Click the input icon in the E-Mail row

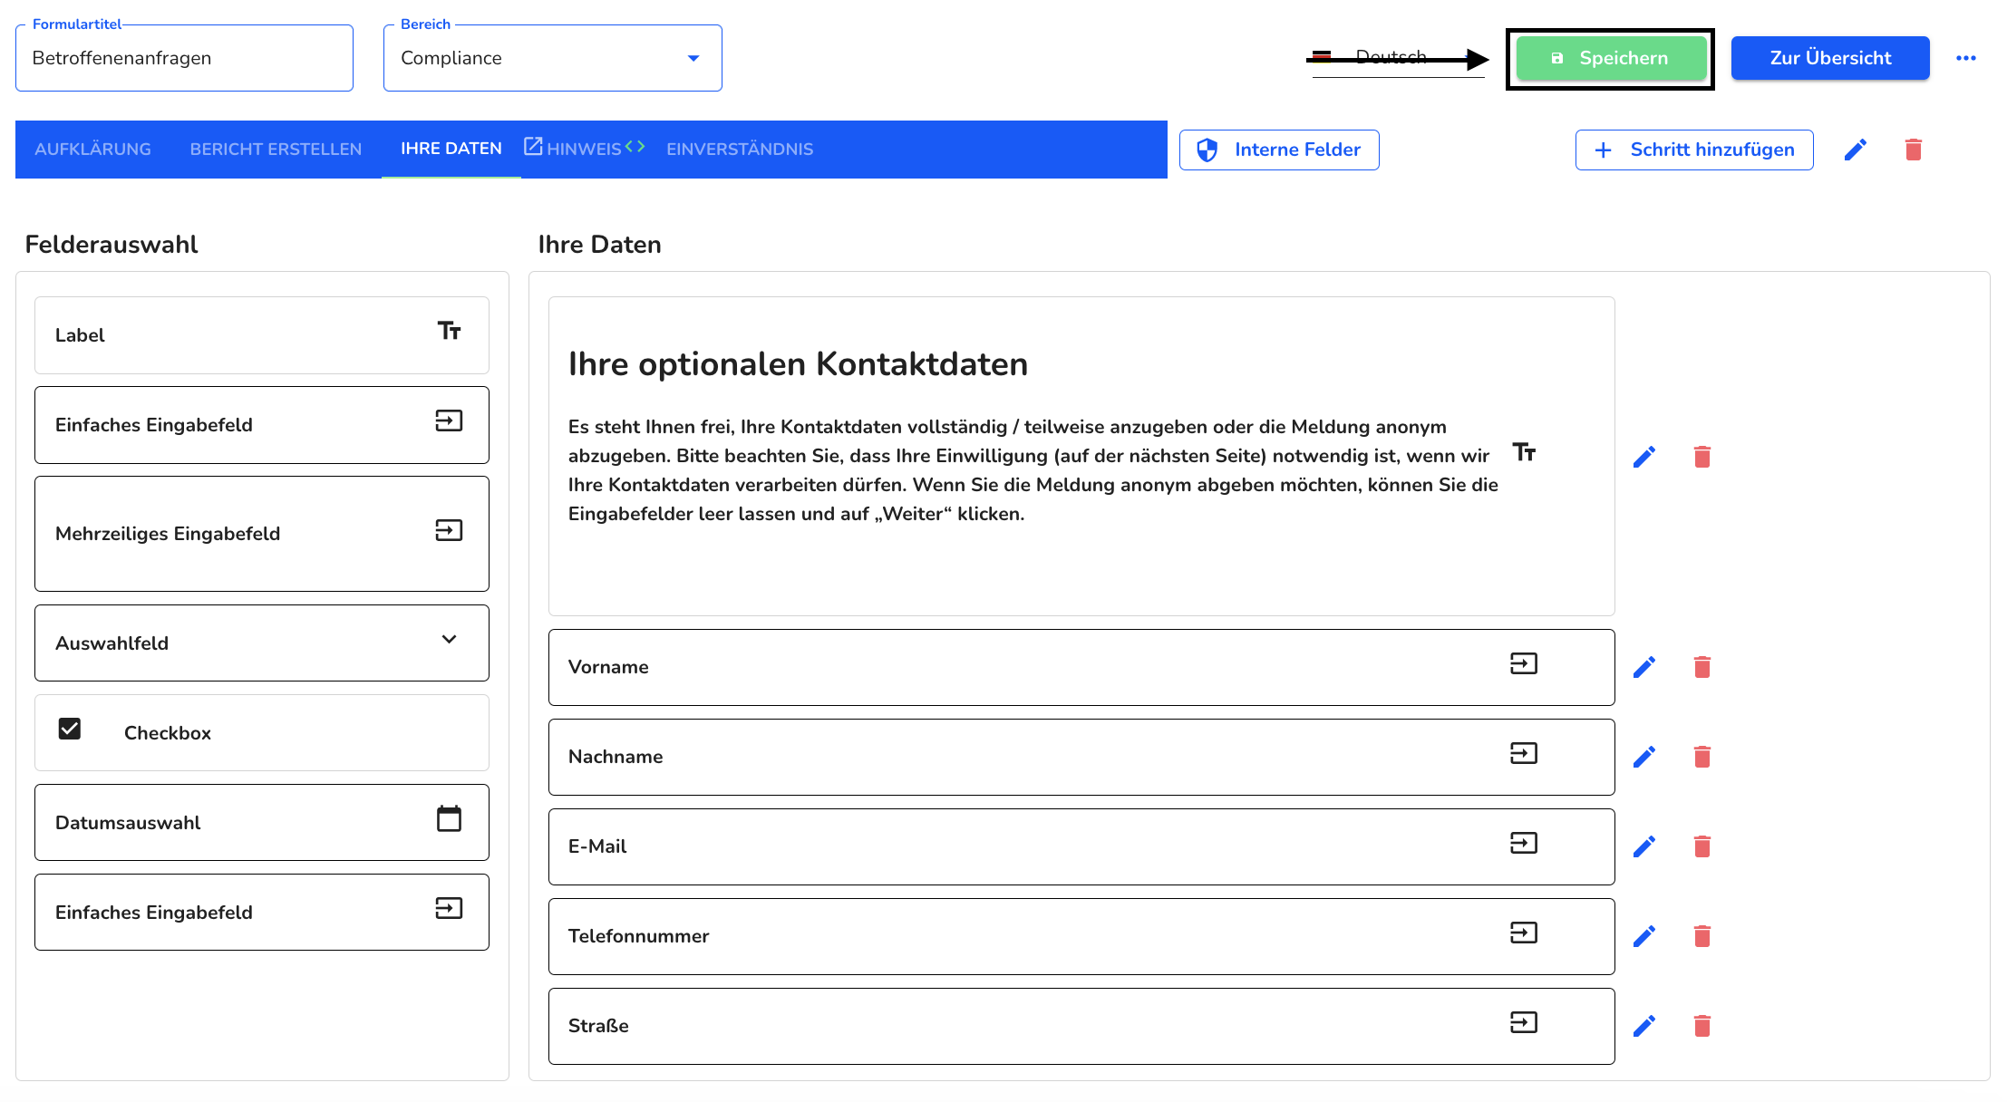point(1524,843)
